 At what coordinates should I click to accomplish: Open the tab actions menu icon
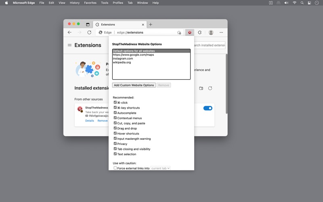[88, 25]
